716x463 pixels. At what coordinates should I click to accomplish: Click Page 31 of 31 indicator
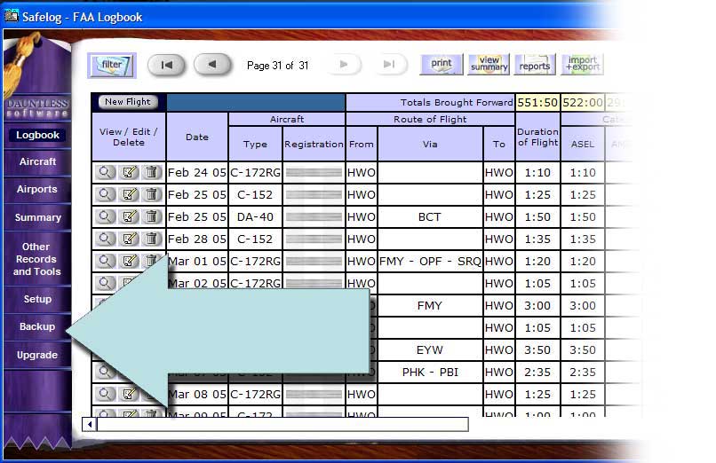278,66
